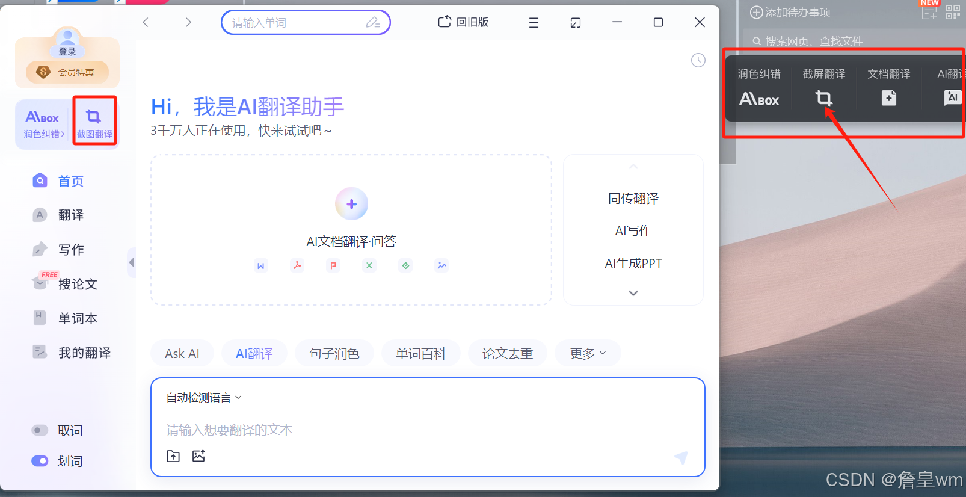The image size is (966, 497).
Task: Select 首页 in the sidebar
Action: point(59,181)
